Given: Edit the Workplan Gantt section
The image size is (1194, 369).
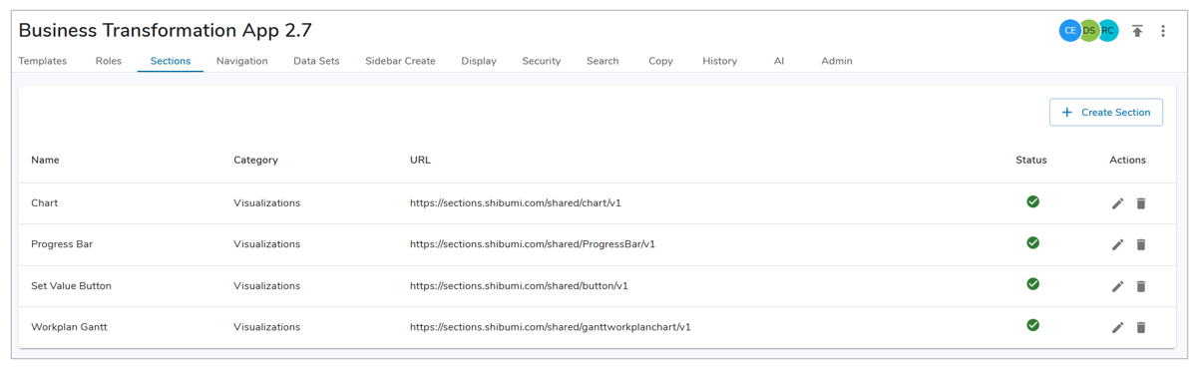Looking at the screenshot, I should pos(1117,327).
